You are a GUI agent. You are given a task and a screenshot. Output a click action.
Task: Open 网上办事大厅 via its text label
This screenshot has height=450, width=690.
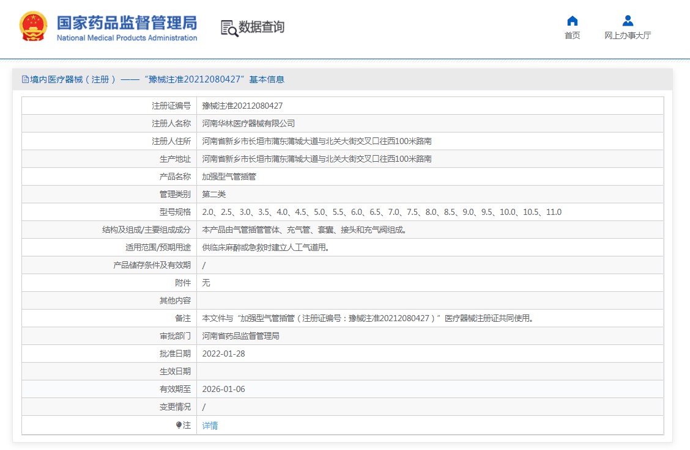[x=628, y=35]
